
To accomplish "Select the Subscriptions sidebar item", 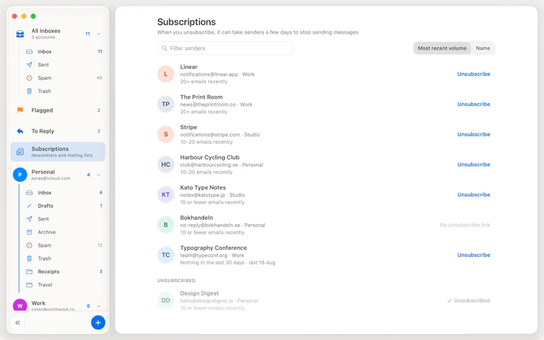I will (x=57, y=152).
